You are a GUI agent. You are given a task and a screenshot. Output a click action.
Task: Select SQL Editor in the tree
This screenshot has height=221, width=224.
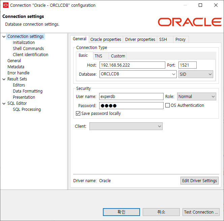tap(17, 103)
